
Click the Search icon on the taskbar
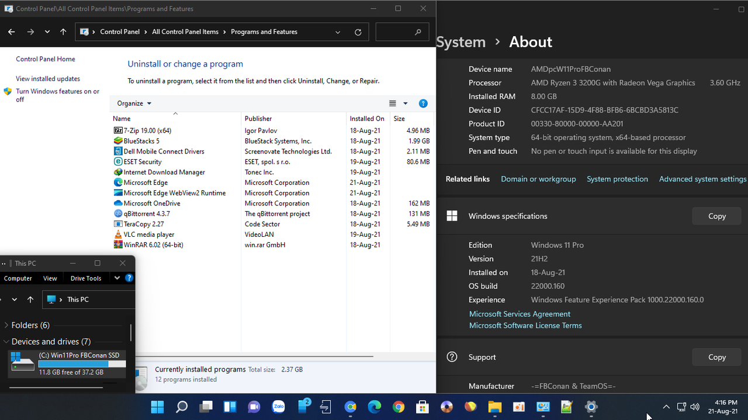(181, 407)
